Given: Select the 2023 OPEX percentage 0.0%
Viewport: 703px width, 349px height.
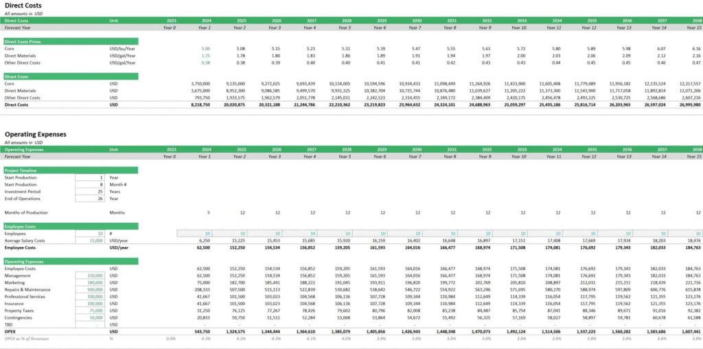Looking at the screenshot, I should [171, 339].
